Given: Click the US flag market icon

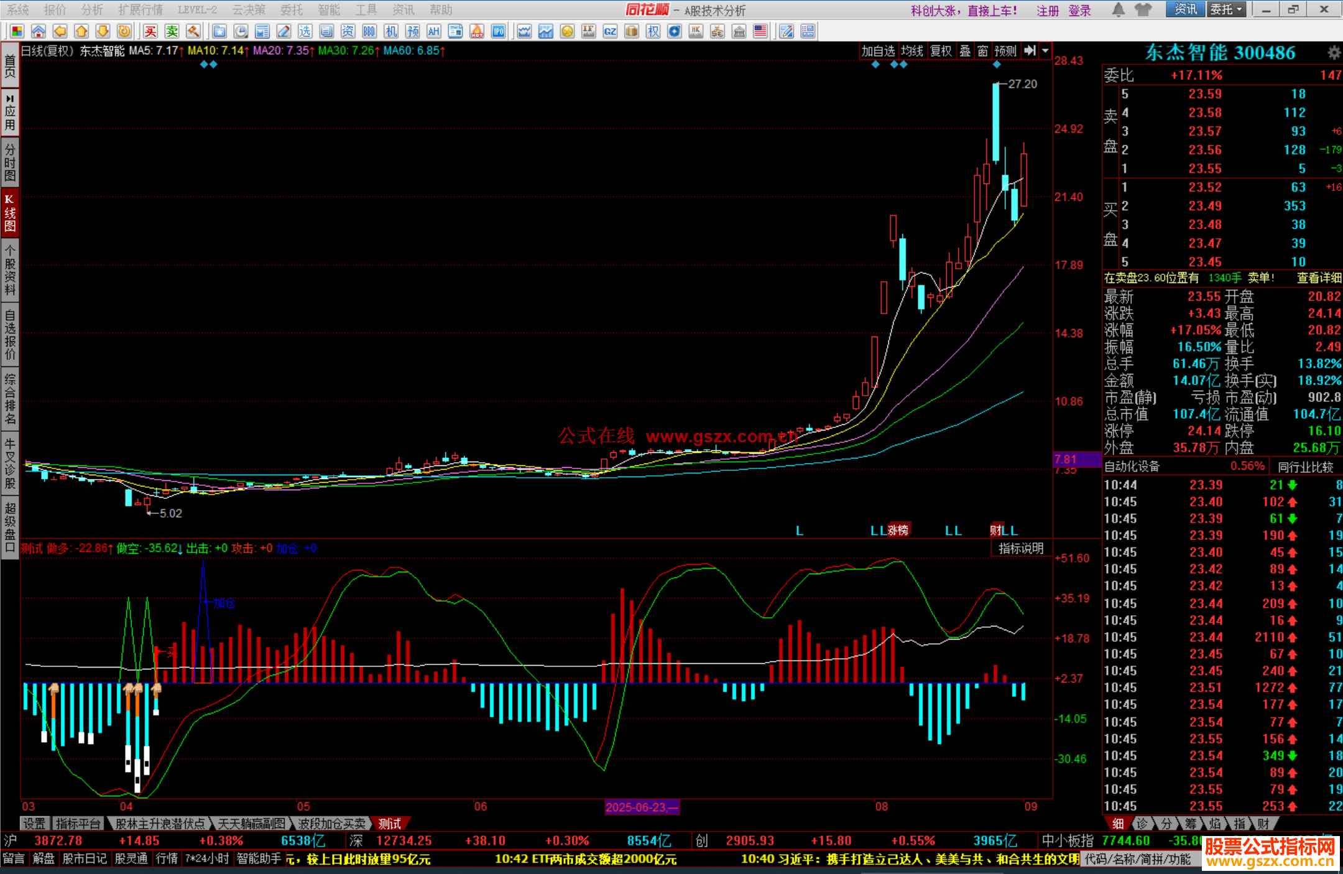Looking at the screenshot, I should click(x=760, y=31).
